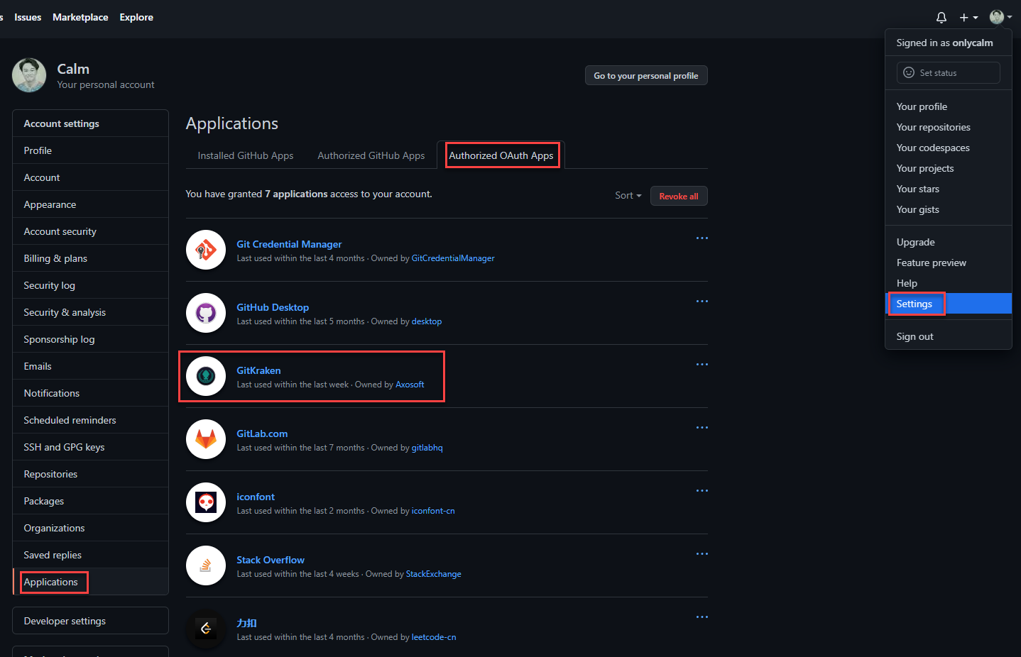Click the 力扣 leetcode app icon
Image resolution: width=1021 pixels, height=657 pixels.
coord(206,629)
